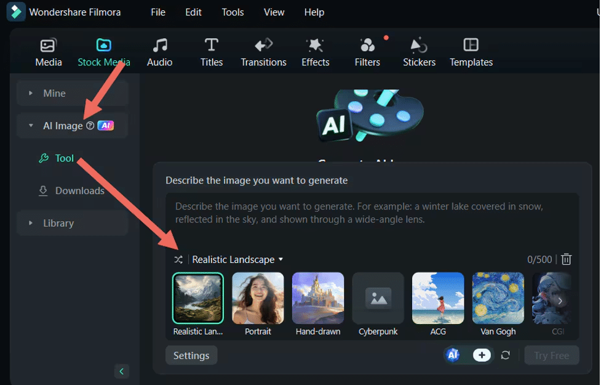Image resolution: width=601 pixels, height=385 pixels.
Task: Open the Media panel
Action: click(49, 52)
